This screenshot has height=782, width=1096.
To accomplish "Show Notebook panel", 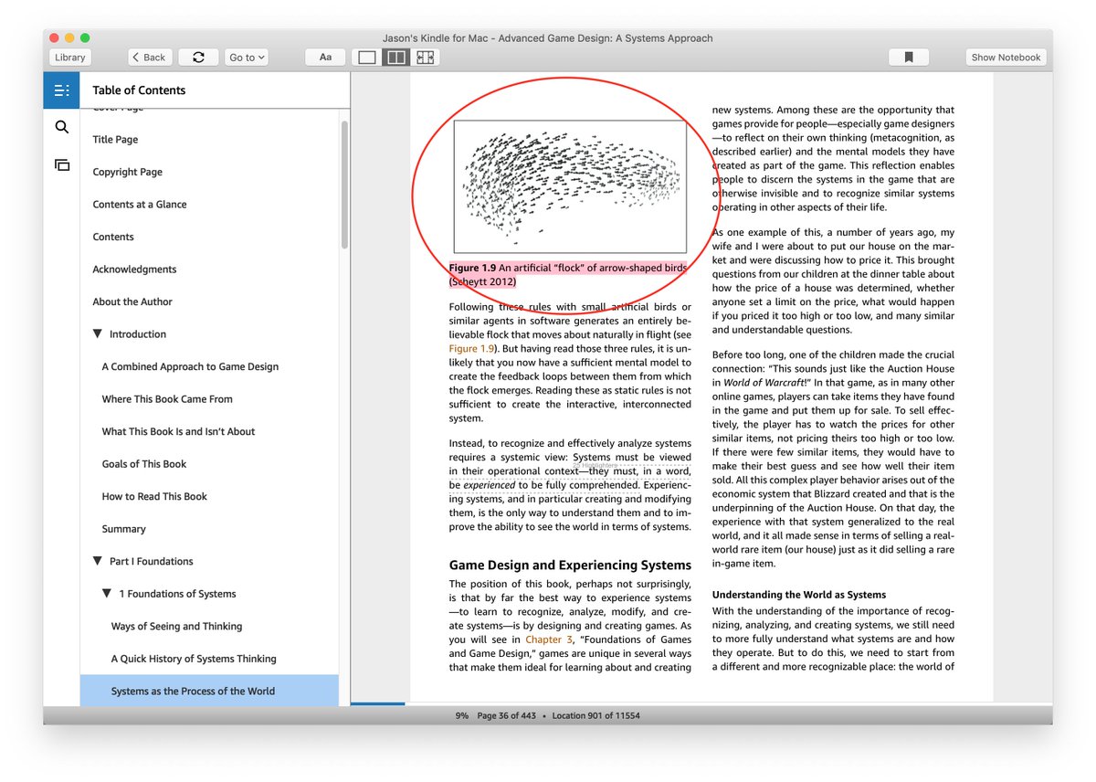I will (x=1006, y=57).
